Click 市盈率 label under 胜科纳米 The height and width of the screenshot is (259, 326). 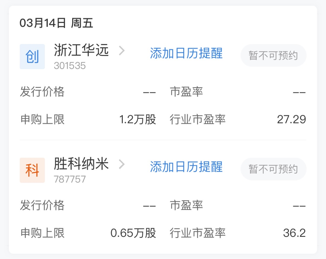click(x=187, y=205)
